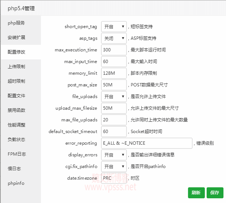This screenshot has width=226, height=203.
Task: Open the cgi.fix_pathinfo dropdown
Action: [114, 167]
